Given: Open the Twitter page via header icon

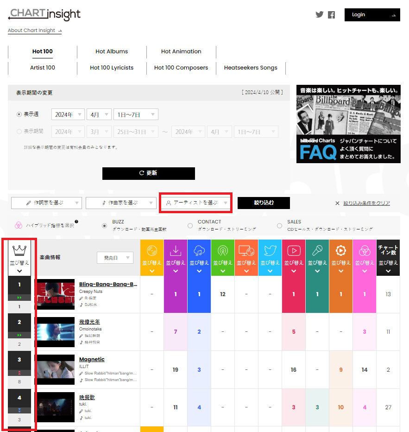Looking at the screenshot, I should tap(319, 14).
